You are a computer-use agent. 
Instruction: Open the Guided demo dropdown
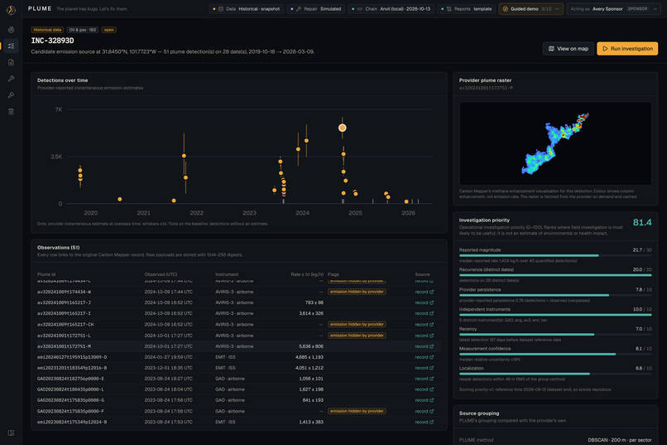(531, 9)
